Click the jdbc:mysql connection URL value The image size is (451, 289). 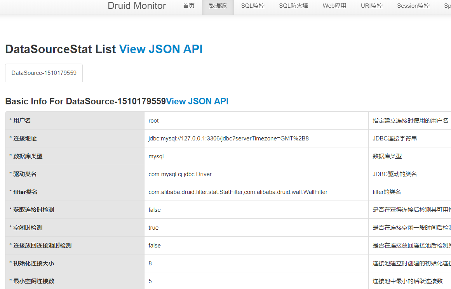pos(229,138)
